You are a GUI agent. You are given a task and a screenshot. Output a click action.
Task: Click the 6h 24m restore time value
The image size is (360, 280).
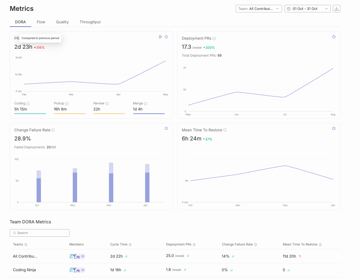tap(191, 139)
